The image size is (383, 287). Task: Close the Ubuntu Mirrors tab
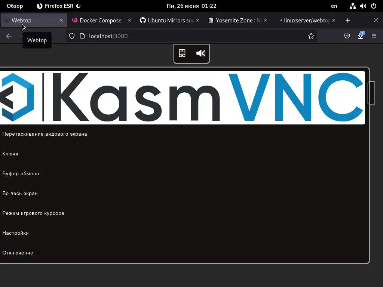click(197, 20)
